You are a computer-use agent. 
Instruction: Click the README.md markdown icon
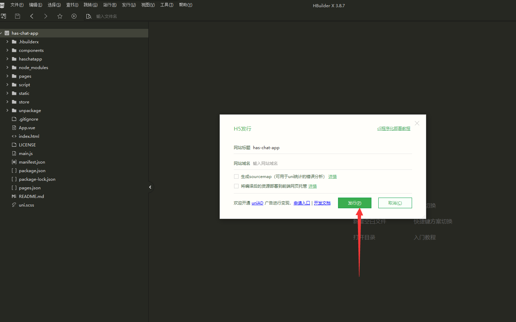pyautogui.click(x=14, y=197)
